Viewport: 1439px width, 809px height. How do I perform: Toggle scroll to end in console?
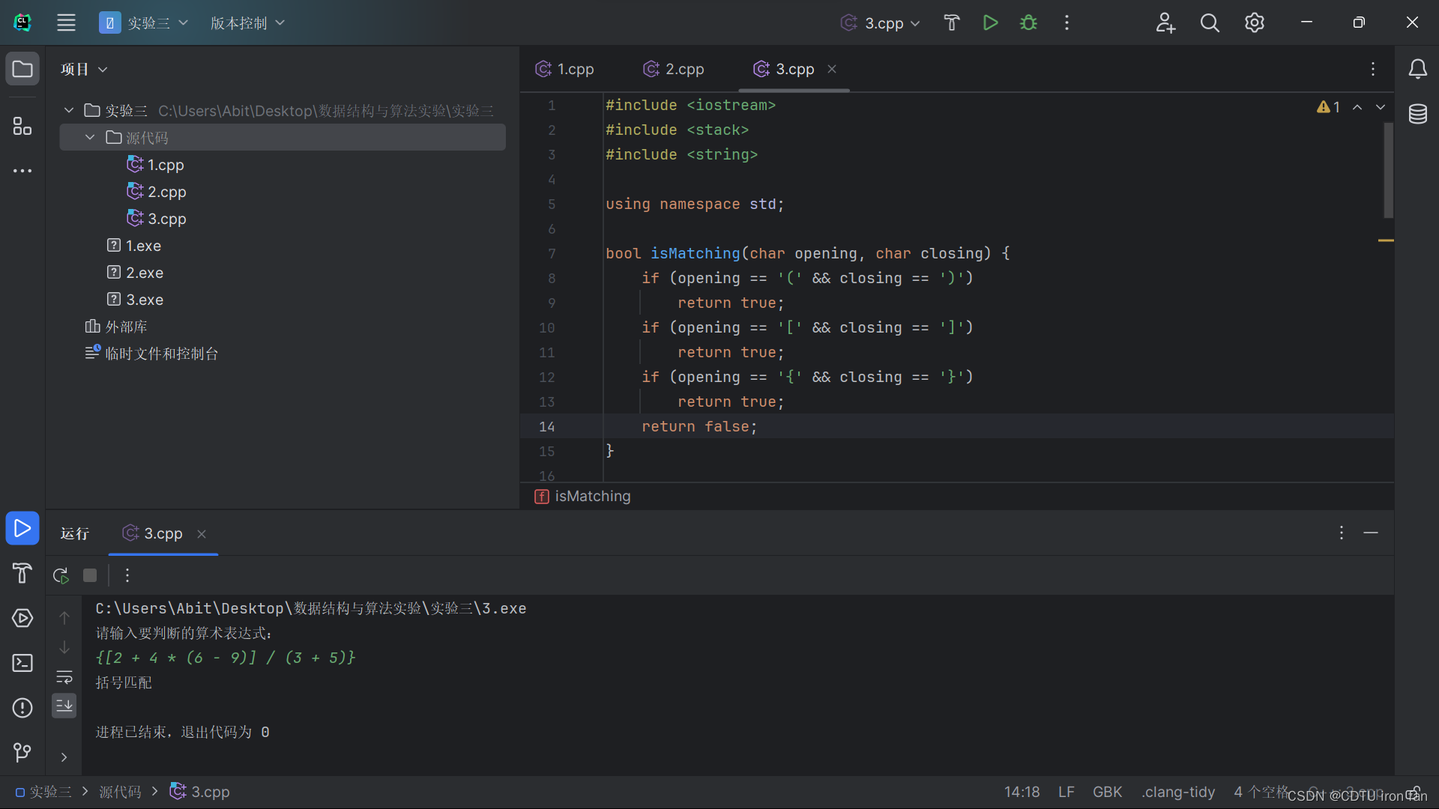(64, 706)
